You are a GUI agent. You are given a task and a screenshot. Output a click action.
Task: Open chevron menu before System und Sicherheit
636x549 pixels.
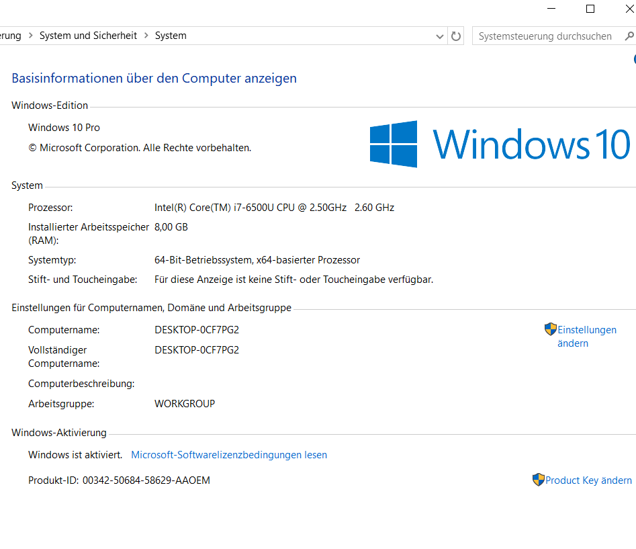coord(30,36)
